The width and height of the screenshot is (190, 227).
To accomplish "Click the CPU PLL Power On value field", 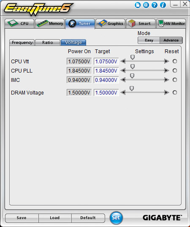I will tap(79, 70).
